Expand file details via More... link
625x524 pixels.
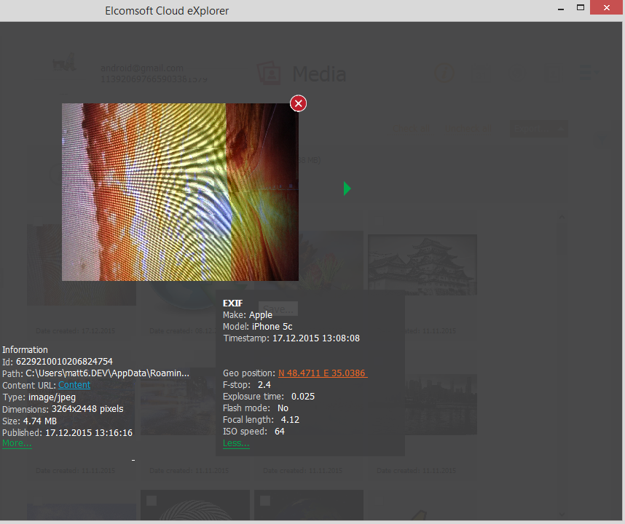[x=17, y=443]
